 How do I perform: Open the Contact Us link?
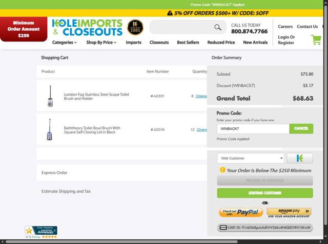[x=307, y=27]
